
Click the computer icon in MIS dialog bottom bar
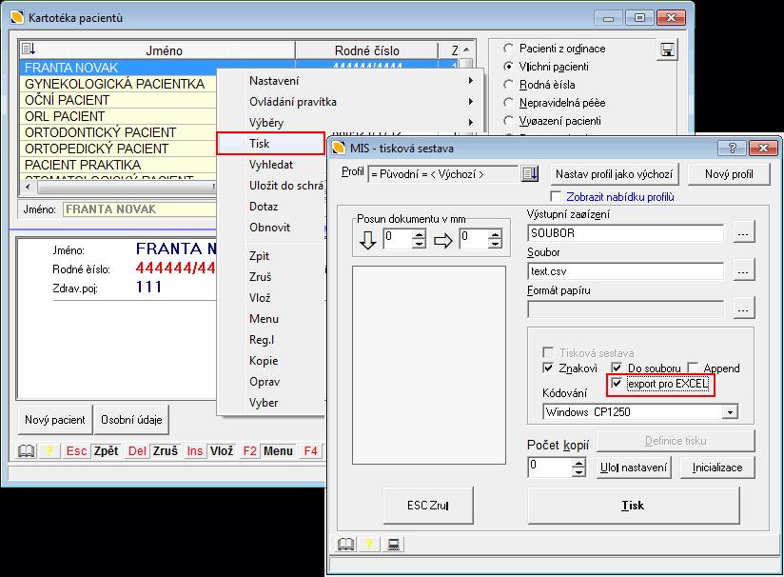tap(393, 545)
